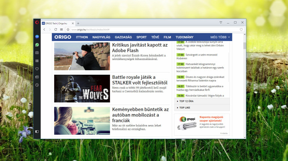Open TÉVÉ menu item
The height and width of the screenshot is (161, 288).
[x=155, y=37]
